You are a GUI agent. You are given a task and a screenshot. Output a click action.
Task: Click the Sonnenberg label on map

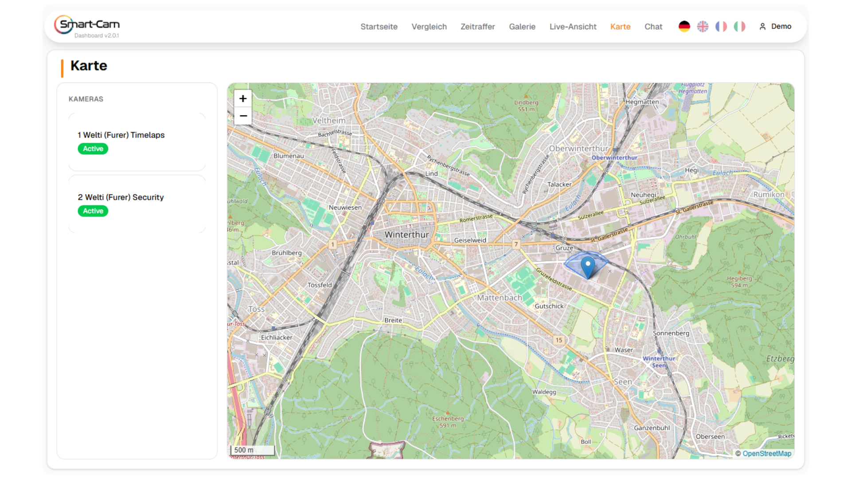(x=671, y=334)
